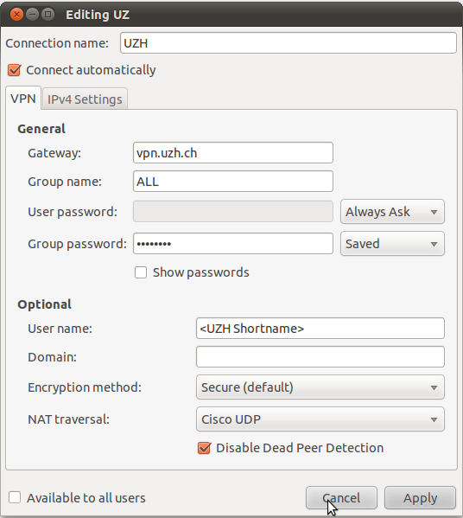Viewport: 463px width, 518px height.
Task: Uncheck Disable Dead Peer Detection
Action: click(204, 448)
